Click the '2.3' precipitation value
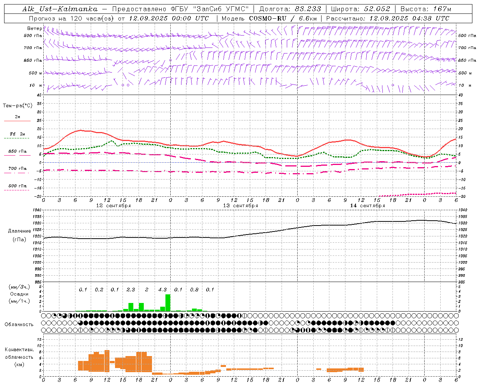 coord(131,289)
